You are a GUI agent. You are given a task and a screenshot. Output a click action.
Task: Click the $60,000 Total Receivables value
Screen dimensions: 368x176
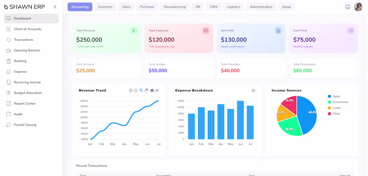[302, 71]
